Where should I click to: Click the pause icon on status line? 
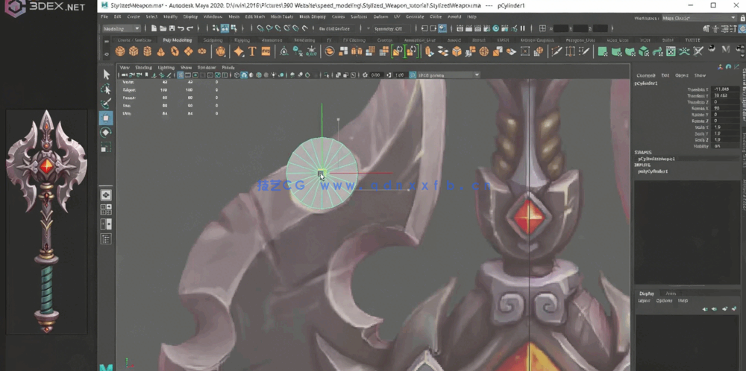click(522, 28)
